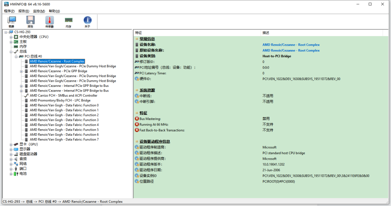Expand the 磁盘驱动器 node
The height and width of the screenshot is (206, 391).
[x=11, y=154]
